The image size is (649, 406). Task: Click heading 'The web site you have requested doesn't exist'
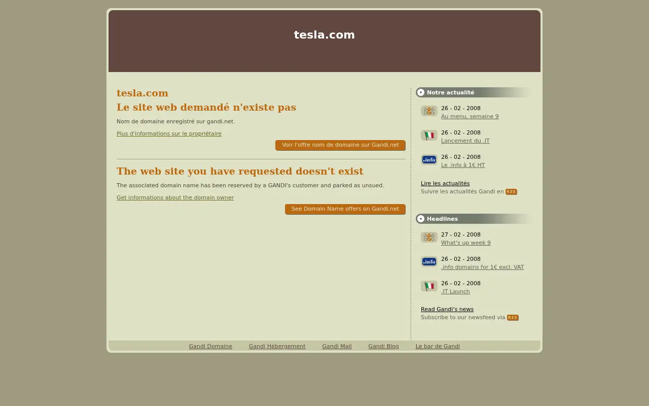(240, 172)
